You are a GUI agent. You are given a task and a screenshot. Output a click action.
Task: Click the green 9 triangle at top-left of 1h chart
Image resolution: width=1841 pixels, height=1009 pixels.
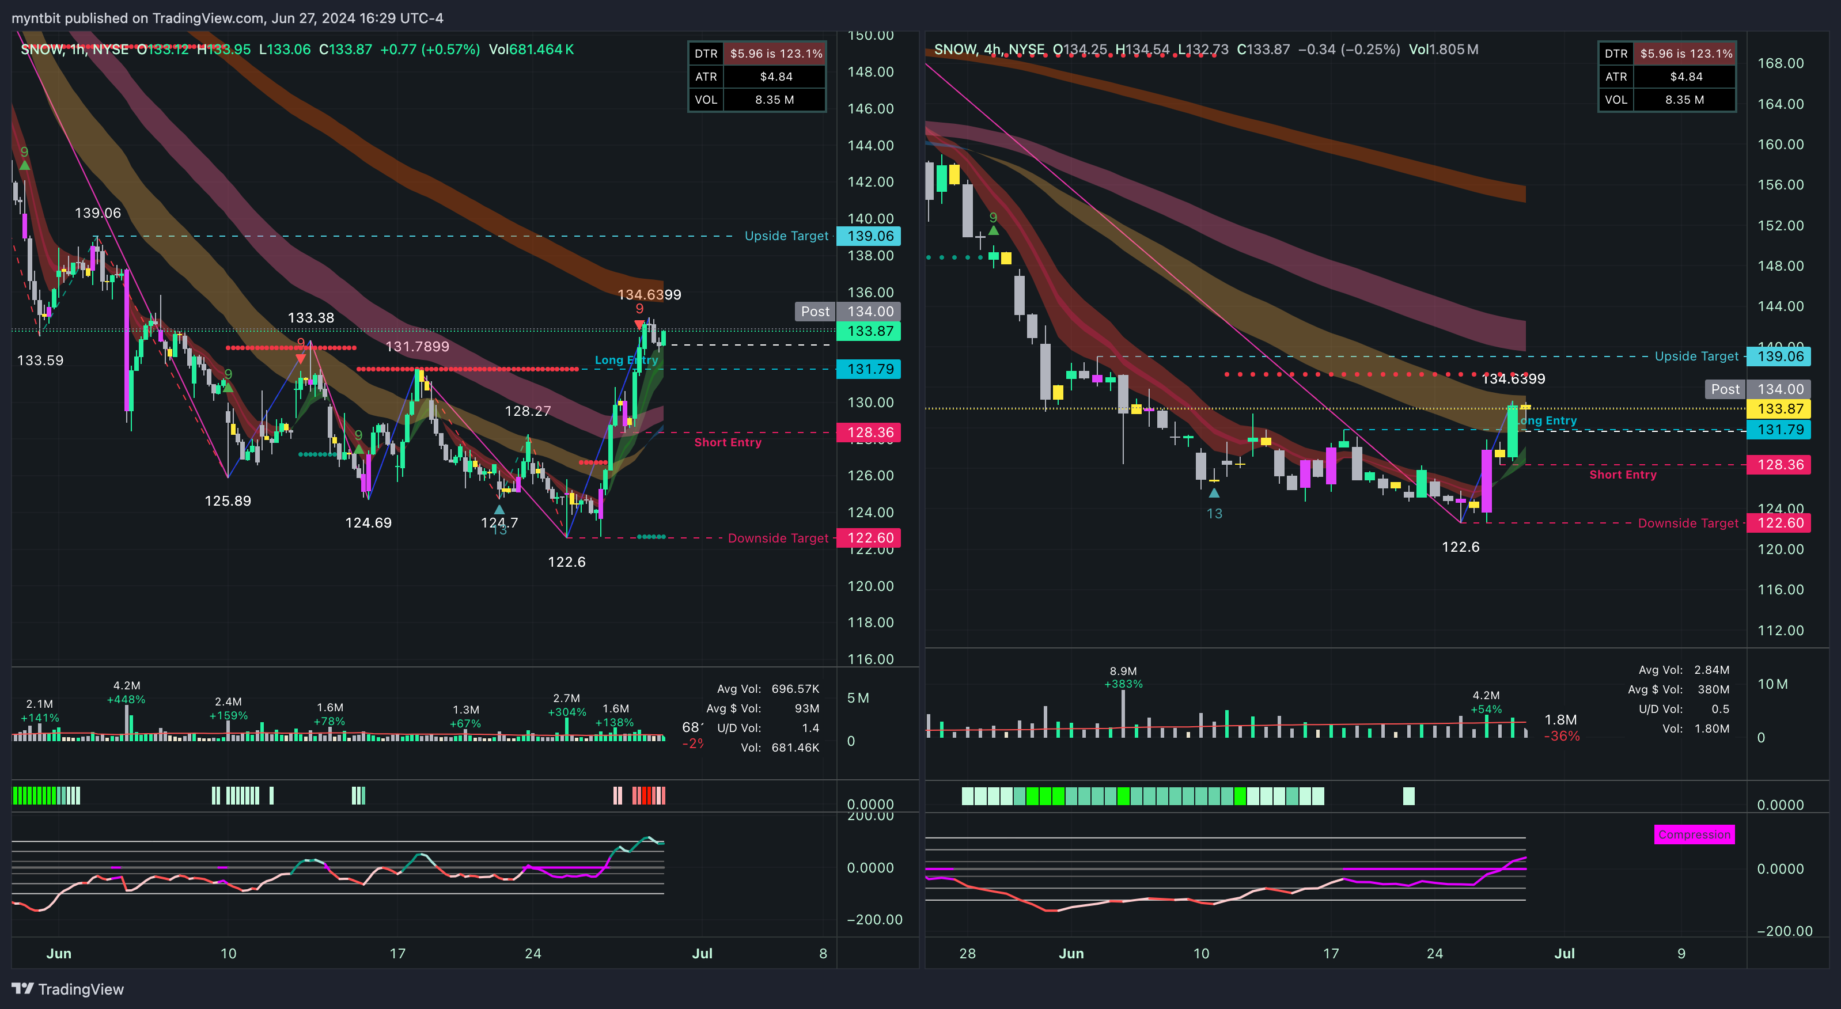pos(24,165)
